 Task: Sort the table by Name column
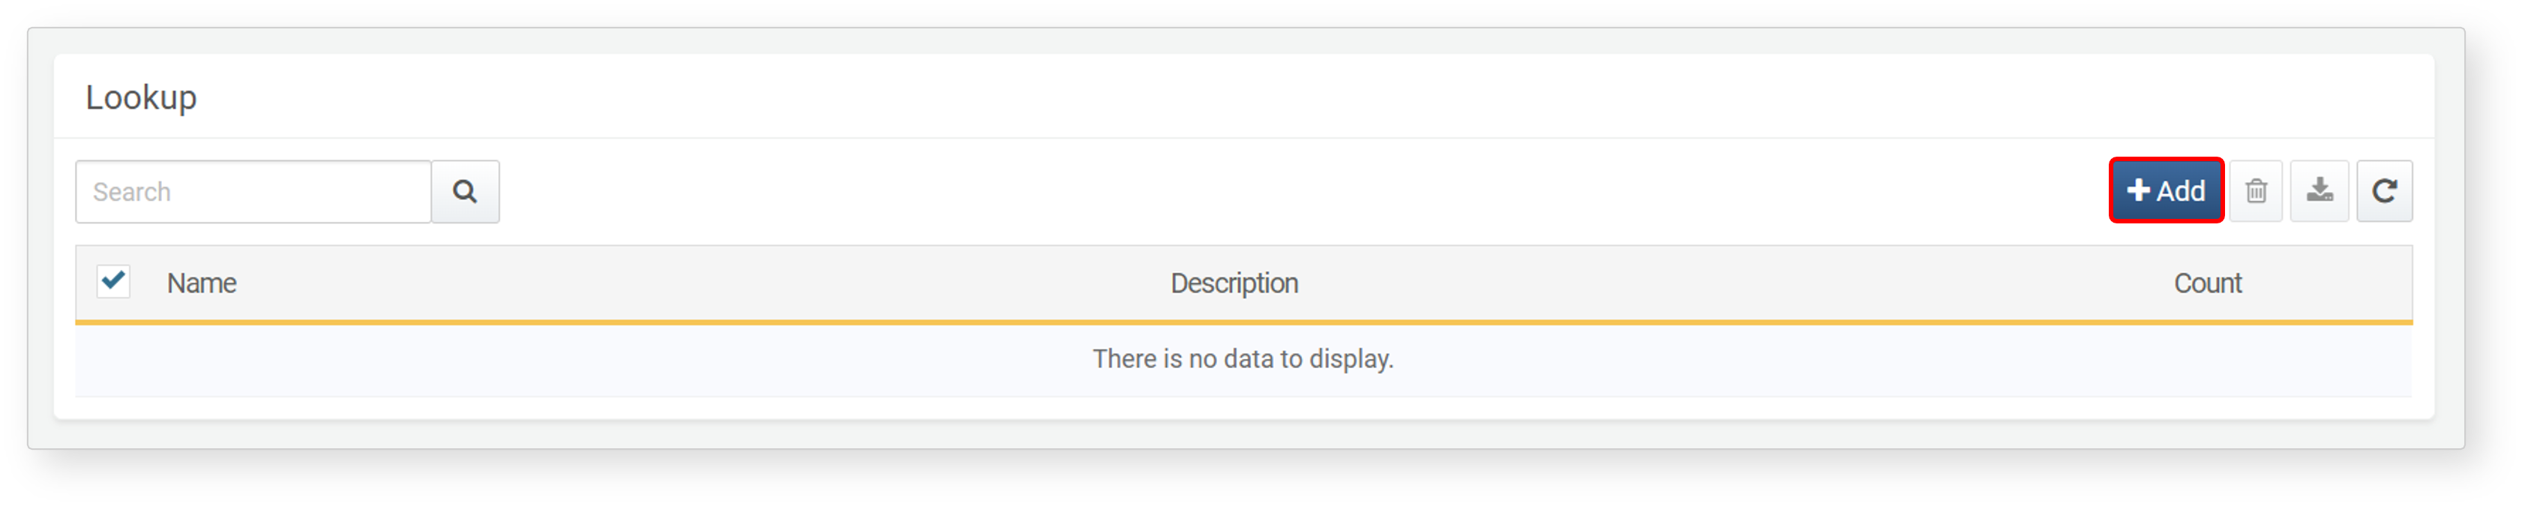point(202,284)
